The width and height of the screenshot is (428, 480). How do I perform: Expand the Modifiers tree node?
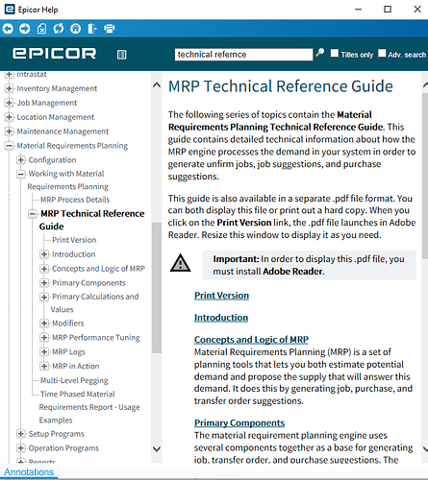pos(44,324)
